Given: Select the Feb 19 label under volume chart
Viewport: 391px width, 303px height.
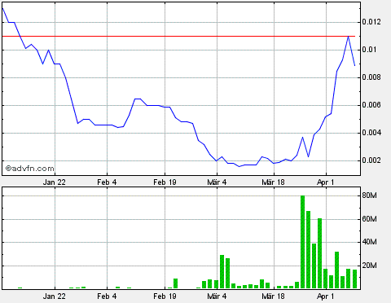Looking at the screenshot, I should (165, 296).
